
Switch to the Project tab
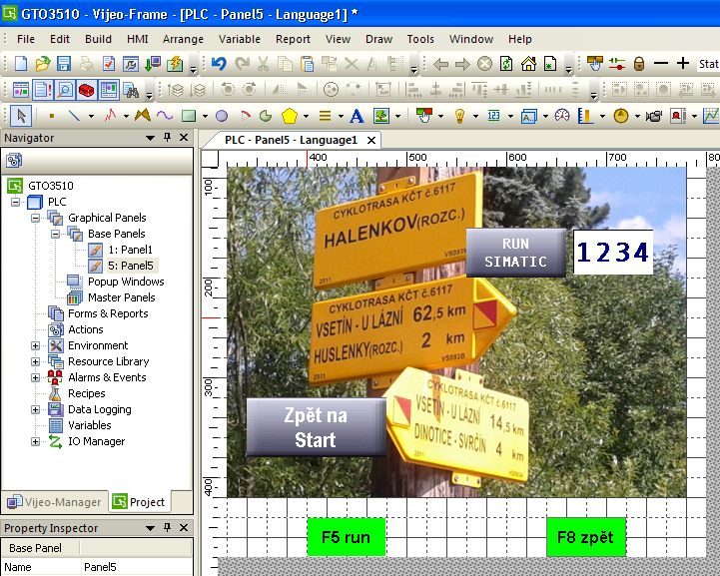[139, 502]
